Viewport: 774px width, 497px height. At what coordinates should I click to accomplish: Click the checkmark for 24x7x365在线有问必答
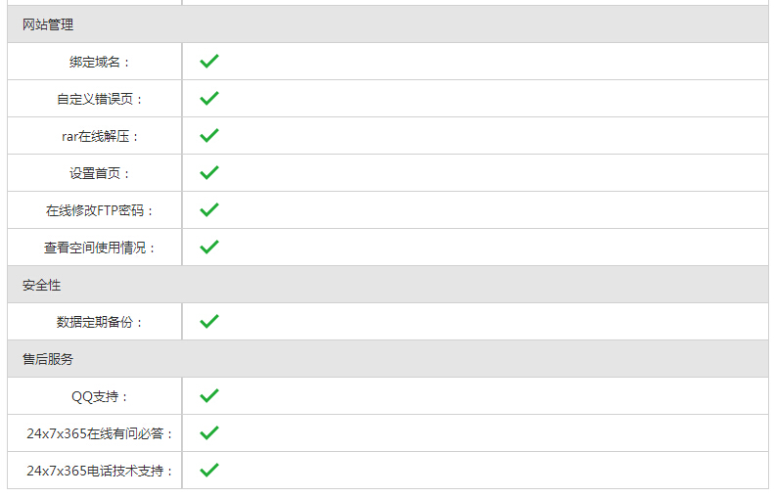coord(208,432)
